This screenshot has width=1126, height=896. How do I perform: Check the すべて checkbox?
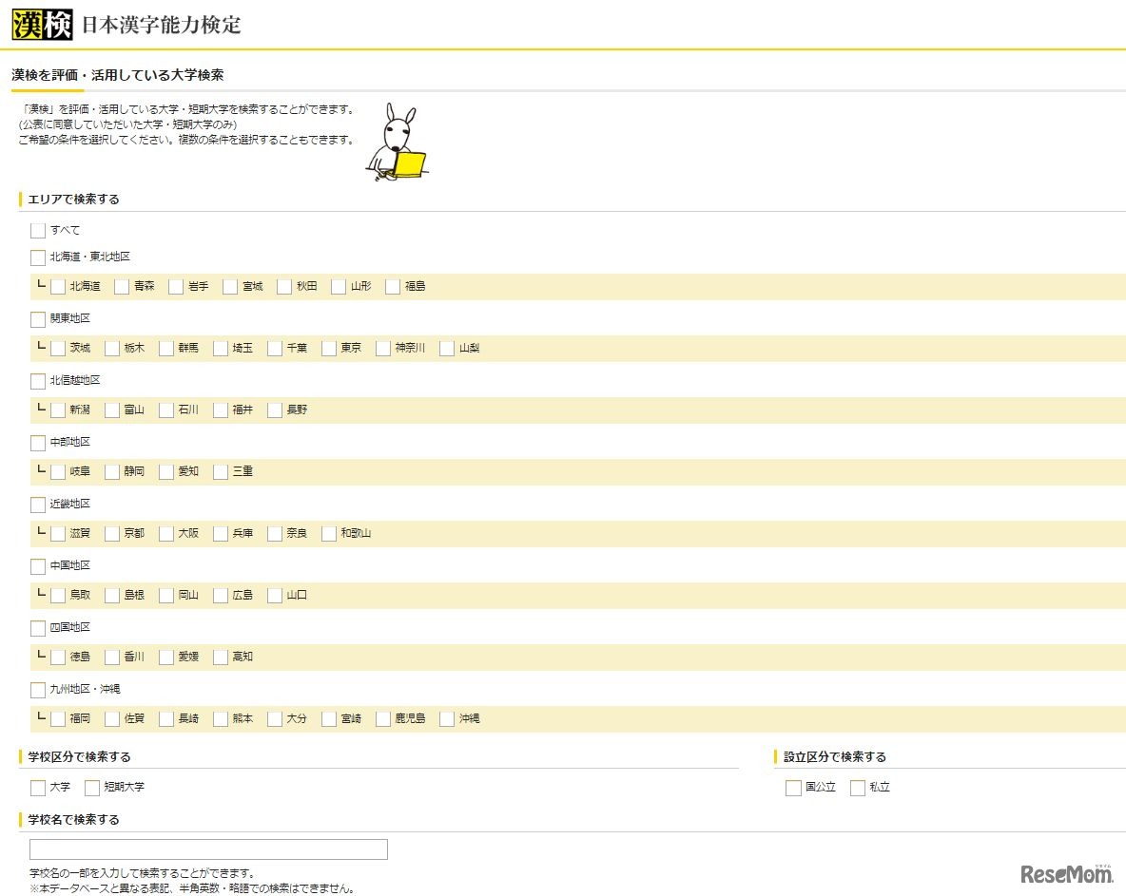38,229
